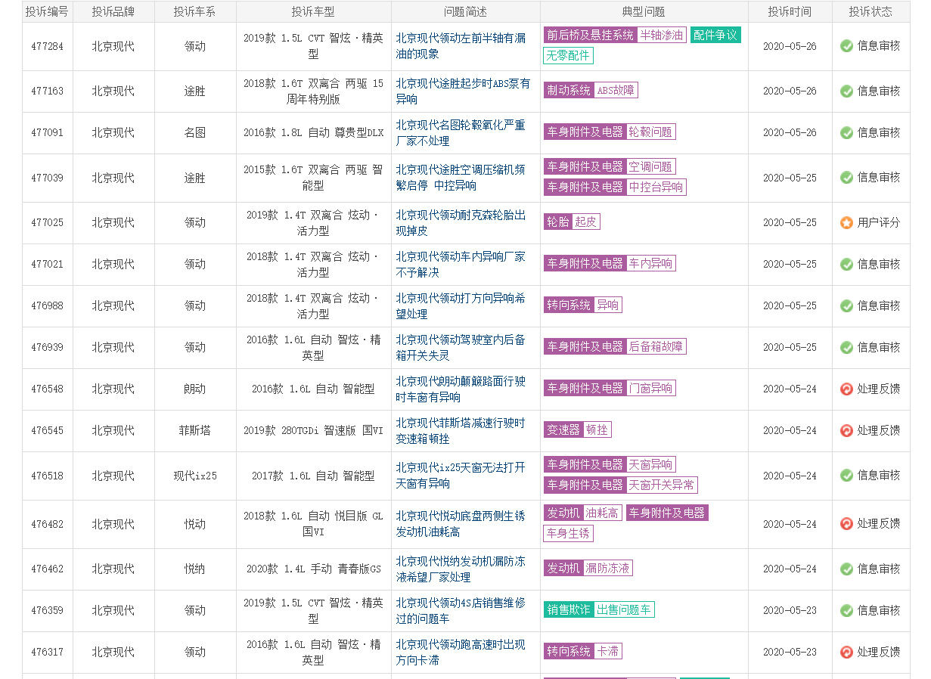This screenshot has height=679, width=931.
Task: Open complaint 北京现代领动左前半轴有漏油的现象
Action: (461, 46)
